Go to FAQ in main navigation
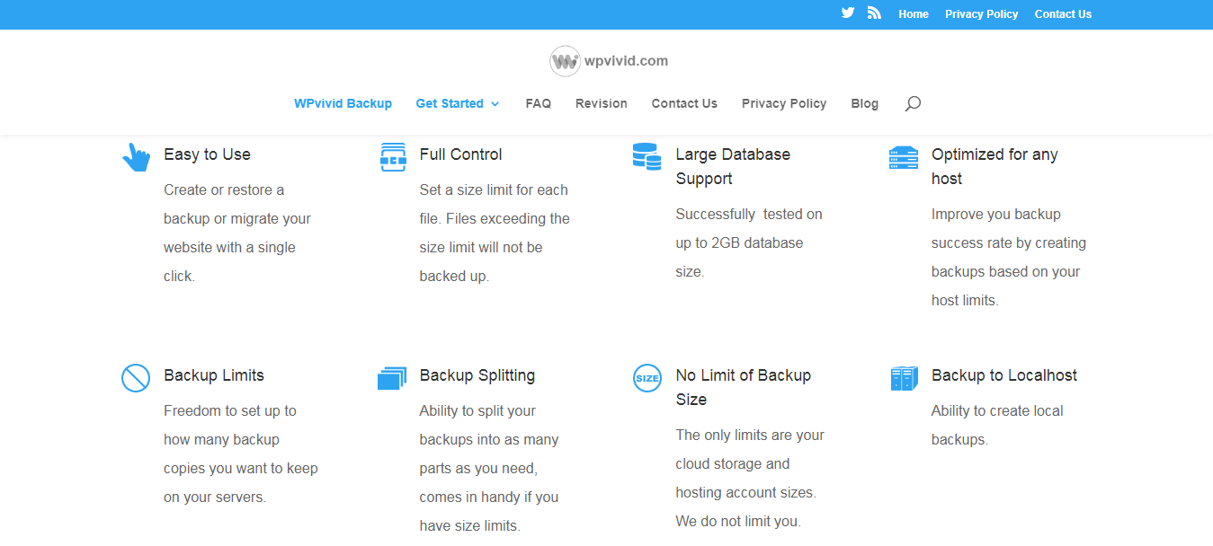This screenshot has width=1213, height=546. [539, 103]
